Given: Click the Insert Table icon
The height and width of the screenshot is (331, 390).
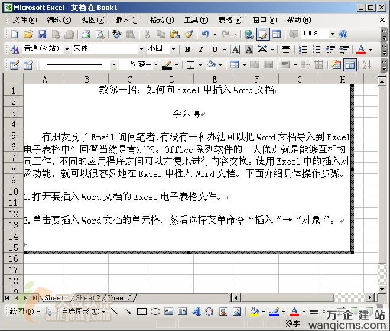Looking at the screenshot, I should coord(277,34).
